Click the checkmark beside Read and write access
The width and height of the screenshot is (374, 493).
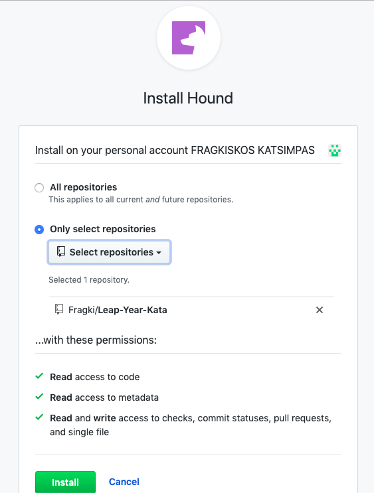(39, 417)
